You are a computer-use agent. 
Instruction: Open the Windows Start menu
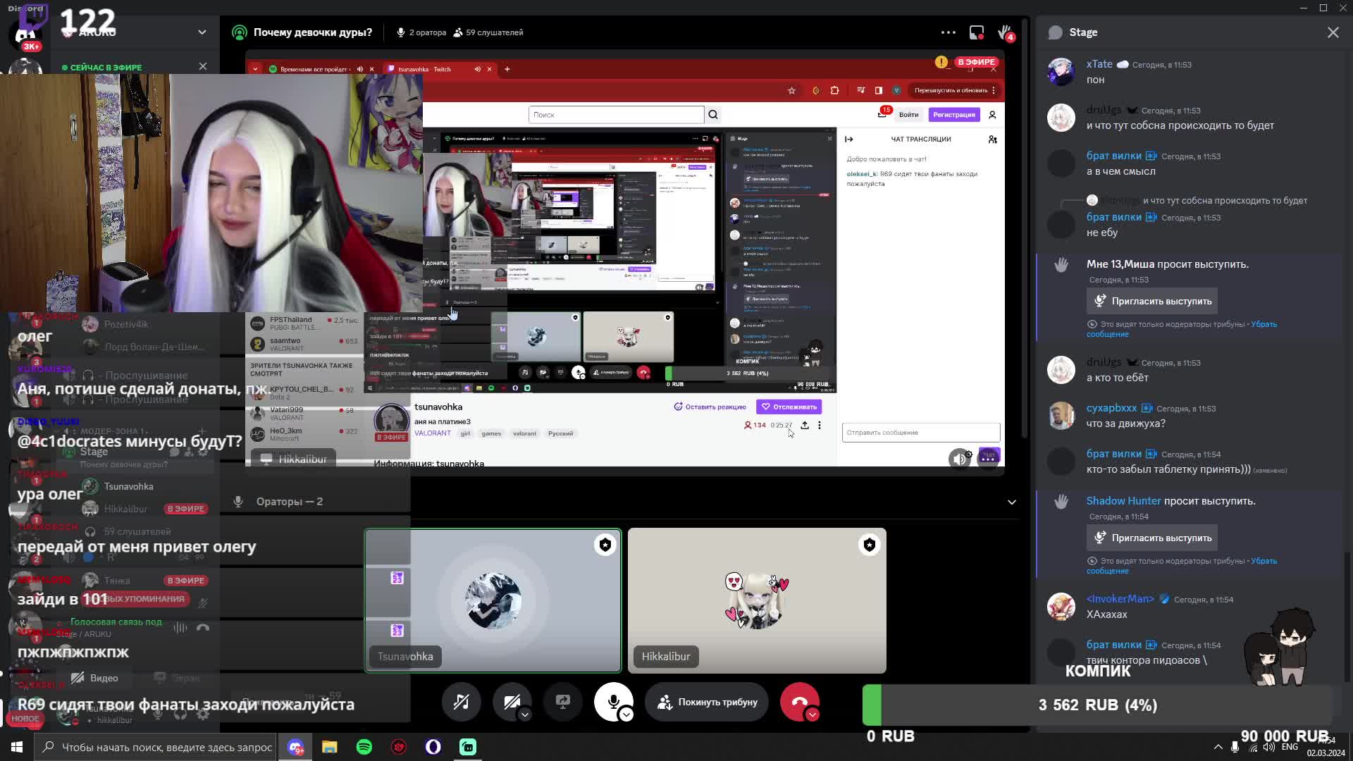click(x=17, y=747)
